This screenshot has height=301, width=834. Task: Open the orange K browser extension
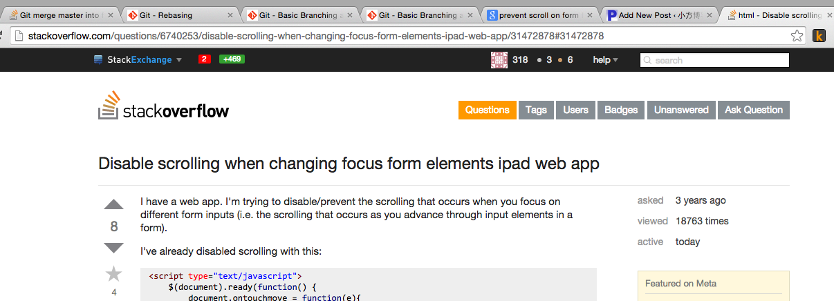coord(819,36)
